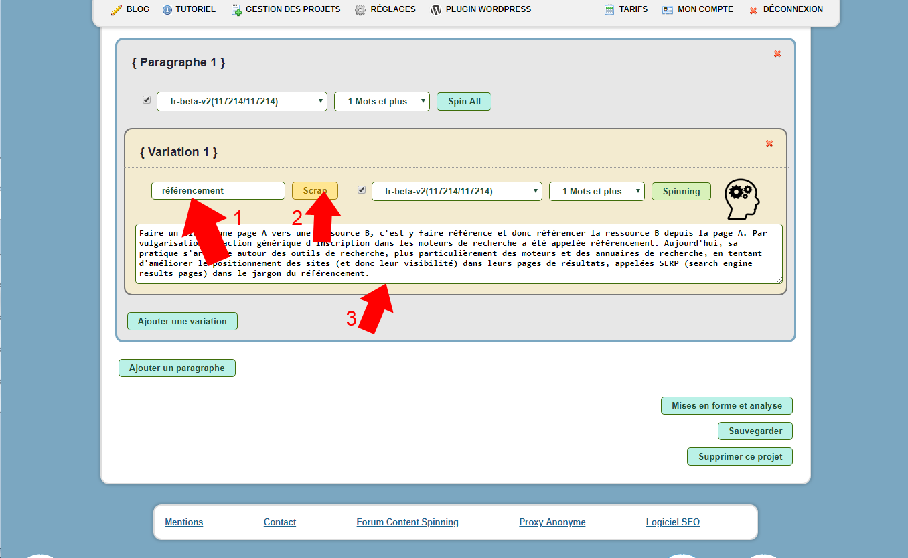908x558 pixels.
Task: Open the TUTORIEL menu item
Action: click(x=196, y=9)
